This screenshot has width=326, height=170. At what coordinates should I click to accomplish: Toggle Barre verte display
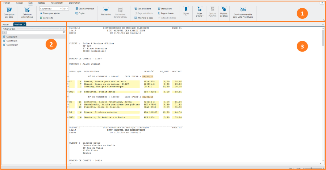[x=47, y=17]
